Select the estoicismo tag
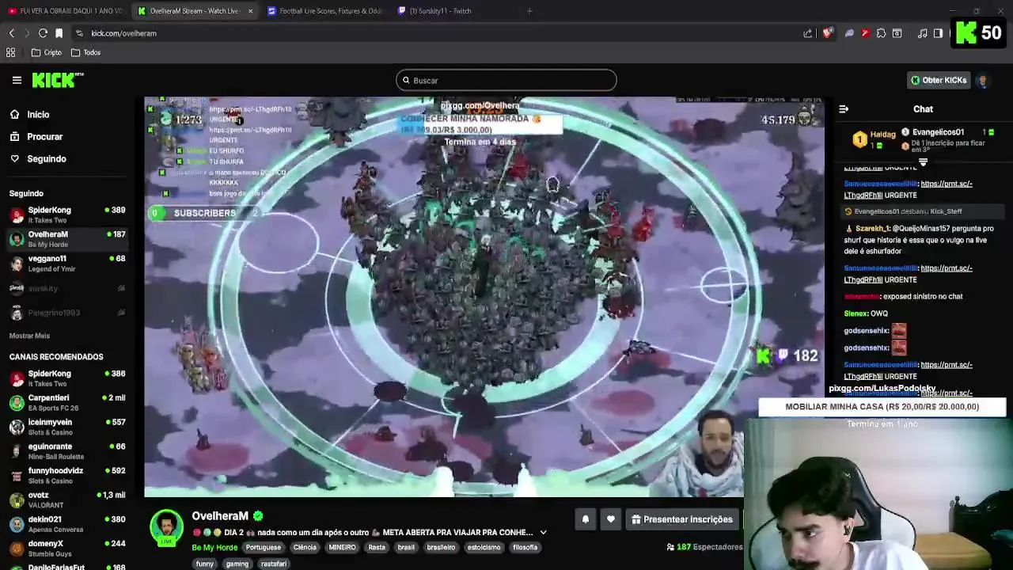1013x570 pixels. [x=484, y=548]
